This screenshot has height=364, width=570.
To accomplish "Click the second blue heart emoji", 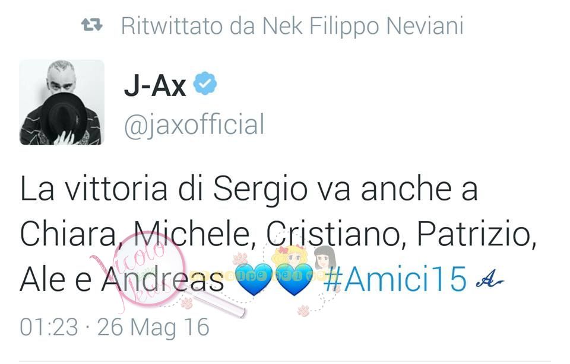I will [295, 279].
